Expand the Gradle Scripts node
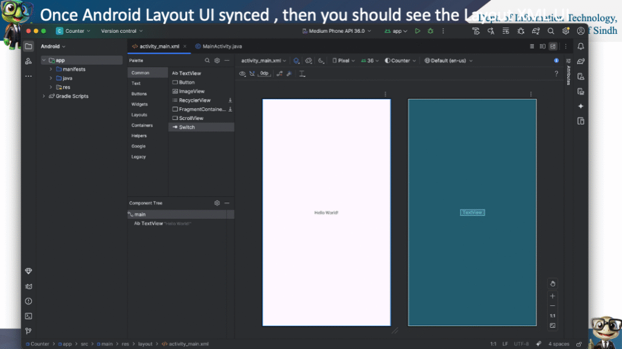The height and width of the screenshot is (349, 622). [44, 96]
